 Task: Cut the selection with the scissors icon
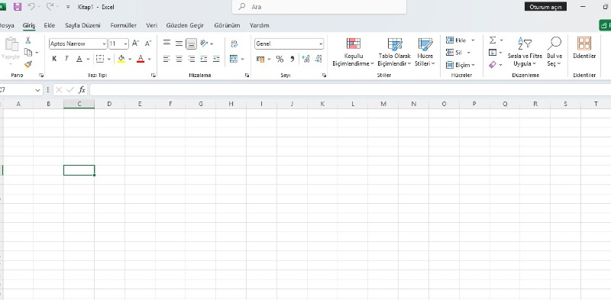(x=28, y=40)
